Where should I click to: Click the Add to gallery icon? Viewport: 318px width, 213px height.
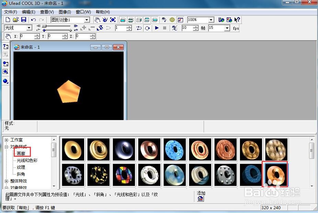coord(200,198)
